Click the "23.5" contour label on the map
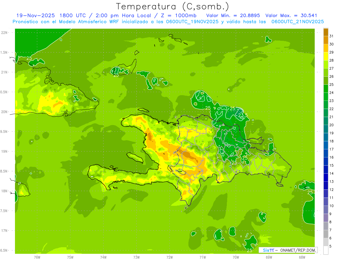The height and width of the screenshot is (261, 339). point(243,115)
